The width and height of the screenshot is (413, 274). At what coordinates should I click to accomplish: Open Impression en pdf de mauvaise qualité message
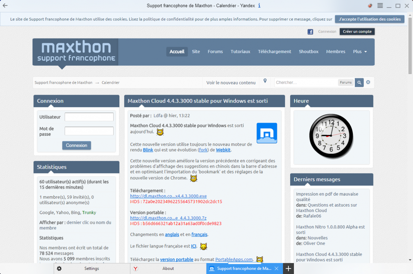pos(327,197)
